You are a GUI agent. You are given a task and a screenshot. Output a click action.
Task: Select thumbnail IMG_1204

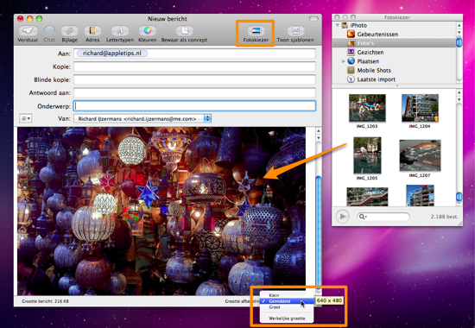point(420,108)
